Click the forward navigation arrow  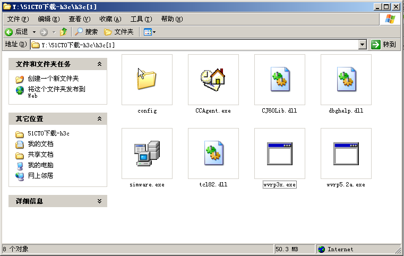[44, 32]
